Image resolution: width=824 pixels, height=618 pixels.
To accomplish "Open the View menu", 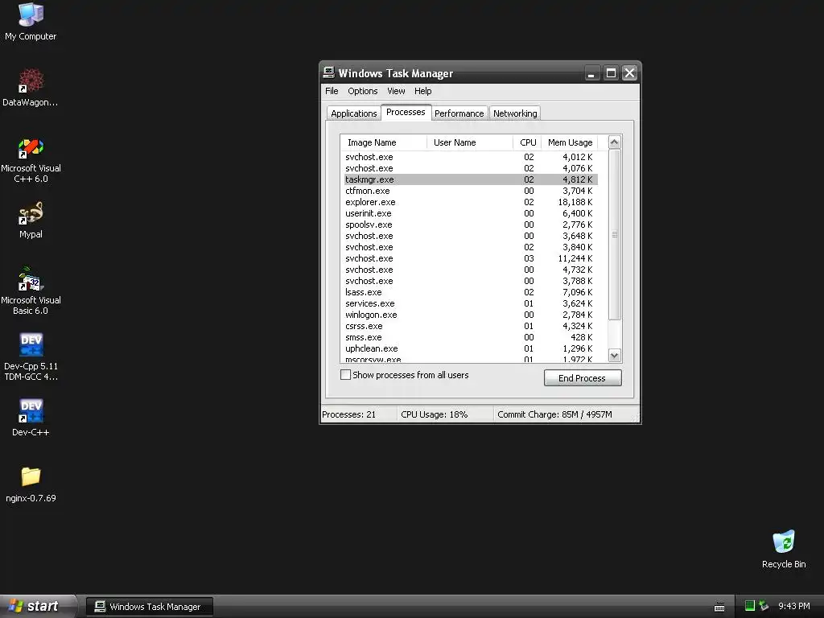I will tap(396, 91).
